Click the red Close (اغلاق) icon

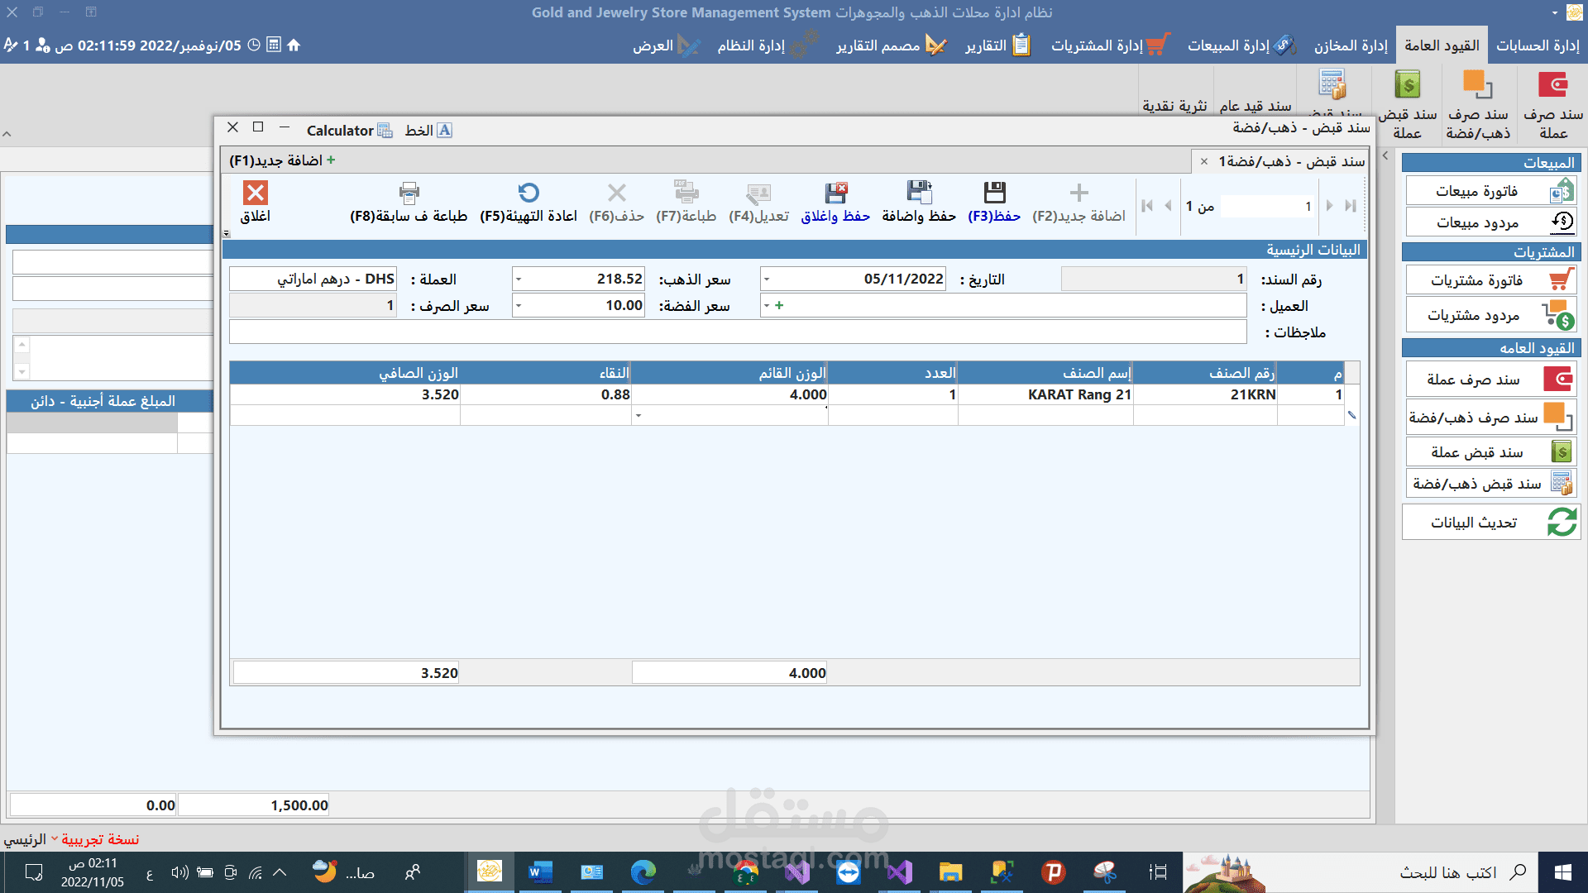255,193
